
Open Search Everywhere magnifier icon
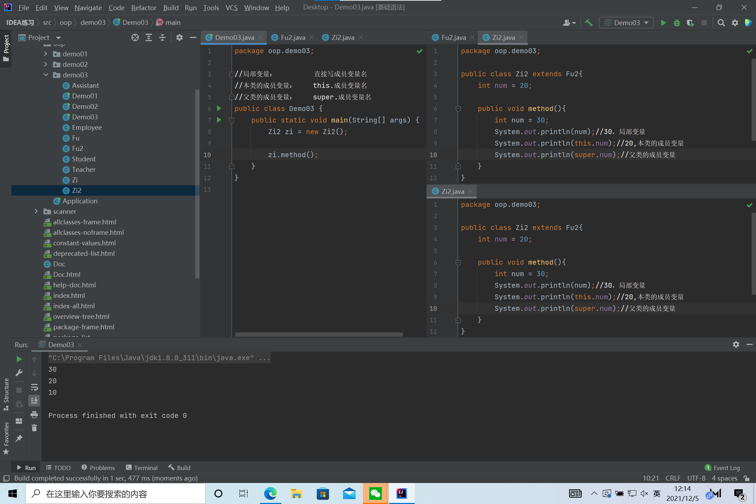coord(721,23)
